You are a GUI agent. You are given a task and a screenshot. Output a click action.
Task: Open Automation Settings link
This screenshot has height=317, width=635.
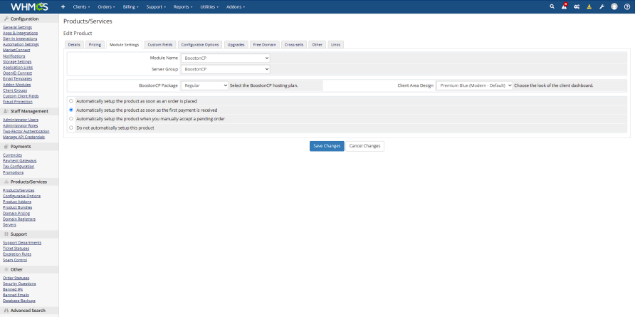(x=21, y=45)
